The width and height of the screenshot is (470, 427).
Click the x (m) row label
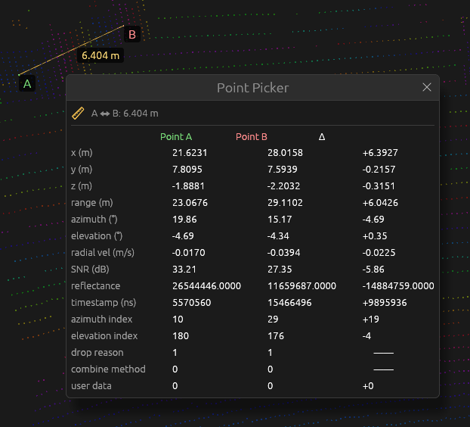point(82,153)
